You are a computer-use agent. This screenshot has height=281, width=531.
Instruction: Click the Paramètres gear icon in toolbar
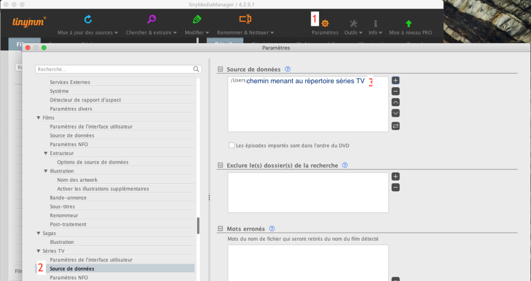tap(325, 23)
